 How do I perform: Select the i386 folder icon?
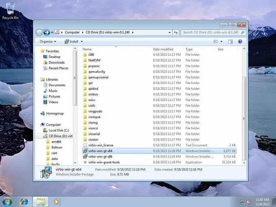[85, 54]
